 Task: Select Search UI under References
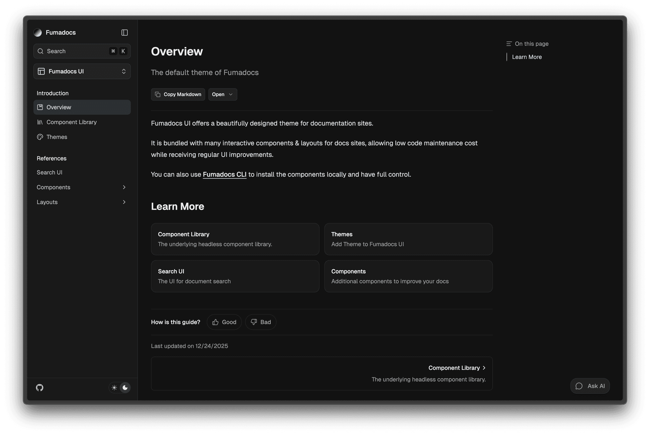(x=50, y=173)
